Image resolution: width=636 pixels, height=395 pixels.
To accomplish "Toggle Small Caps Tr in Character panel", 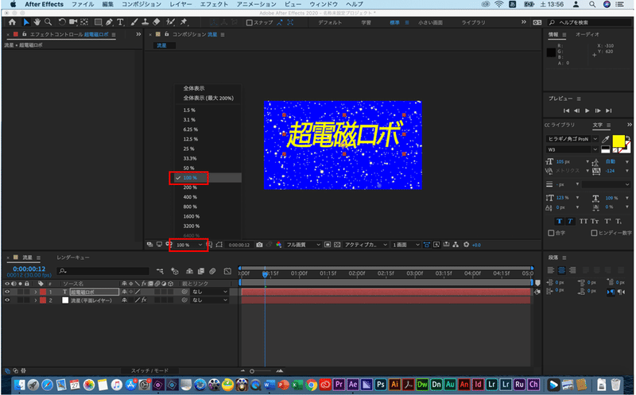I will 595,221.
